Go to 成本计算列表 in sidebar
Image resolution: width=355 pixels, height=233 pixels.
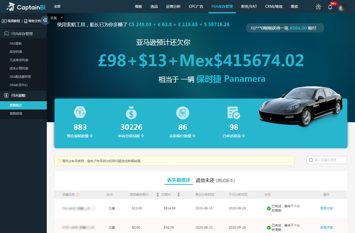[x=19, y=68]
